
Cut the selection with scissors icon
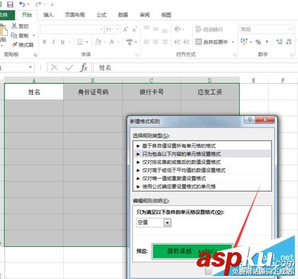(20, 26)
